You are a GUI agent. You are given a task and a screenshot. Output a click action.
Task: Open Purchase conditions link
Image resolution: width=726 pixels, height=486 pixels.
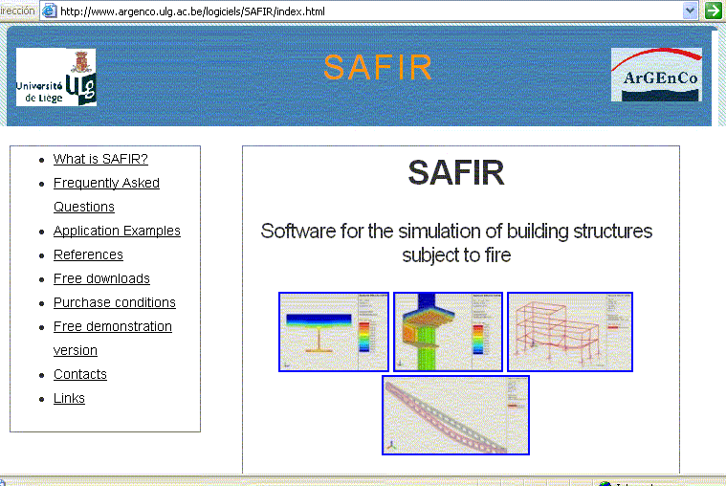115,302
